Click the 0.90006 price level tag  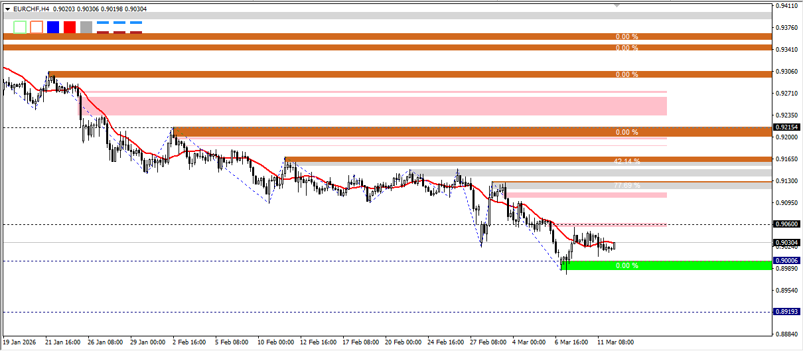(786, 261)
